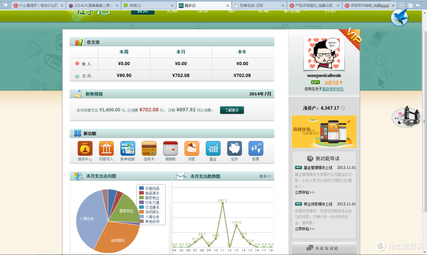Switch to the 2014LPL夏季赛 browser tab
The height and width of the screenshot is (255, 427).
pyautogui.click(x=93, y=6)
